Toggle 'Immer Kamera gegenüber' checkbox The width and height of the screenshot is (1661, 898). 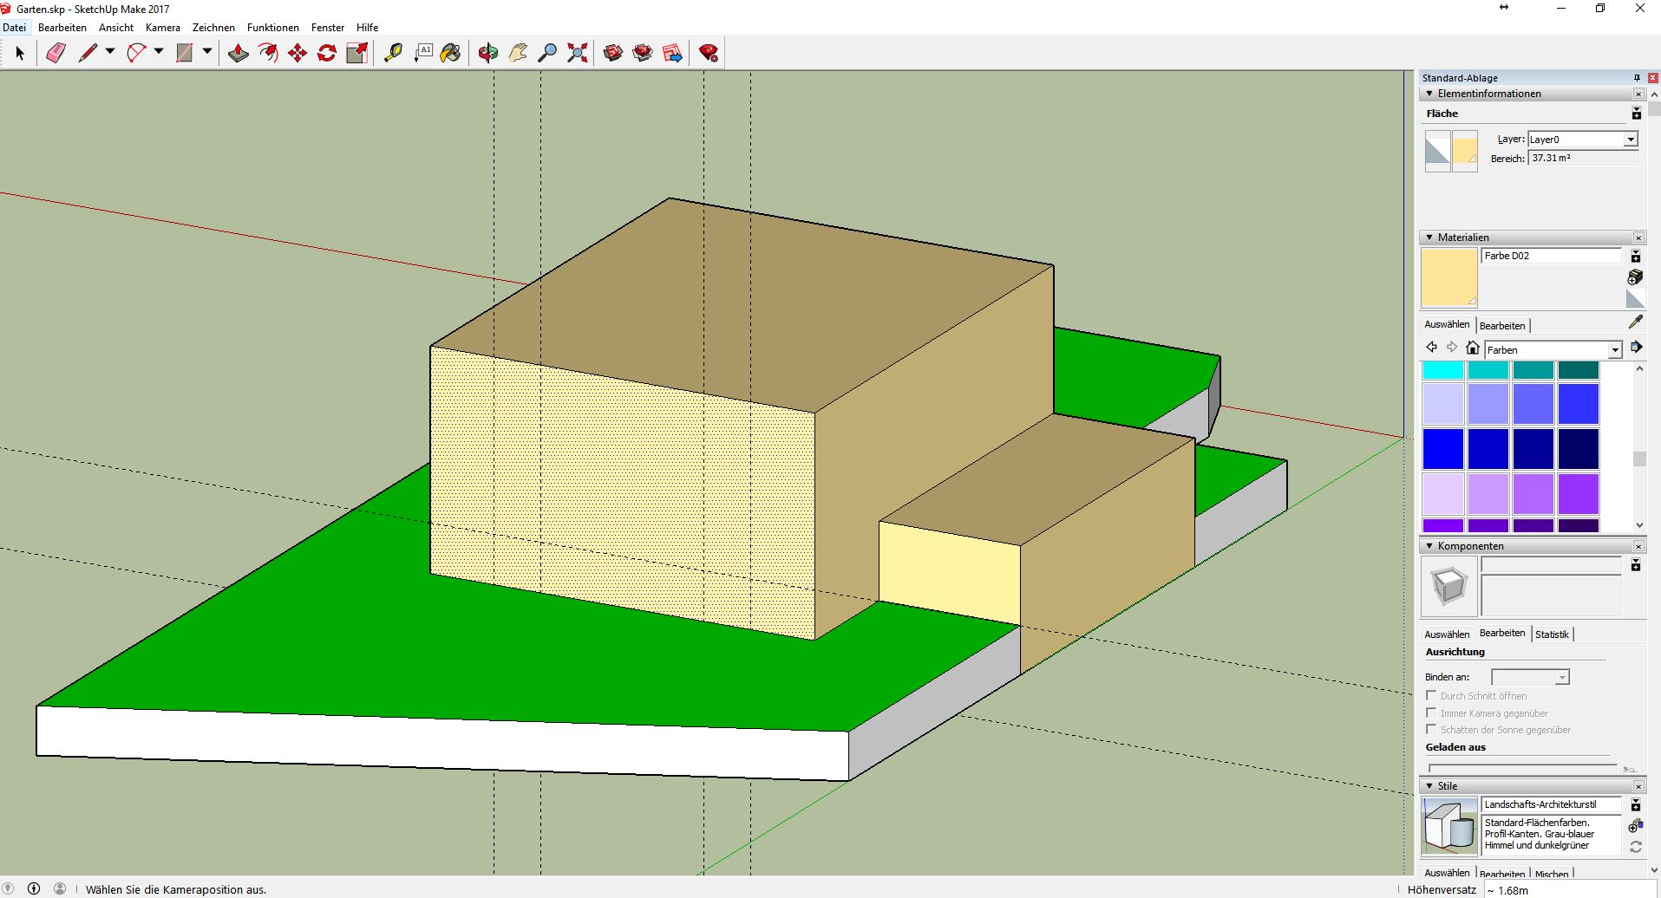(x=1431, y=713)
